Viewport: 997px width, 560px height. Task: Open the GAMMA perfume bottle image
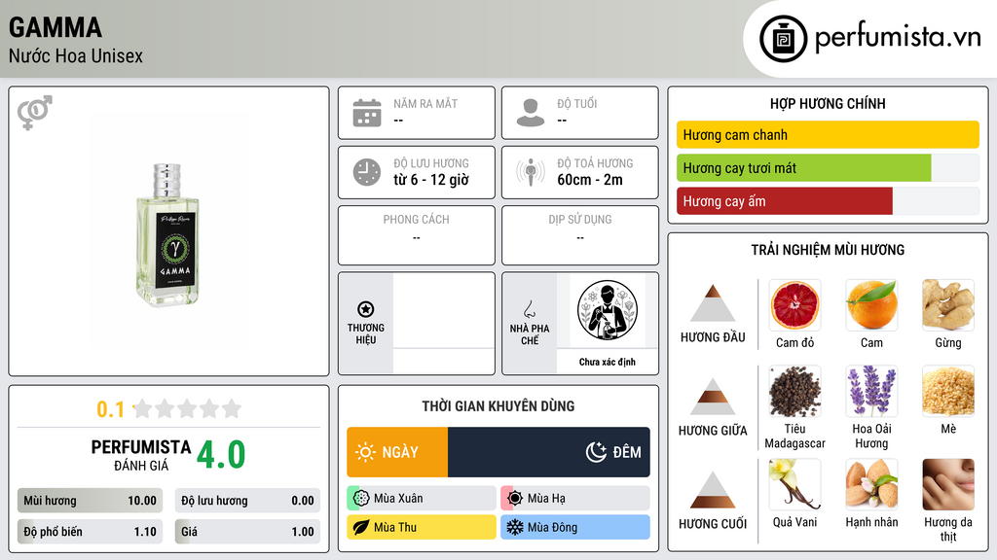pyautogui.click(x=167, y=235)
